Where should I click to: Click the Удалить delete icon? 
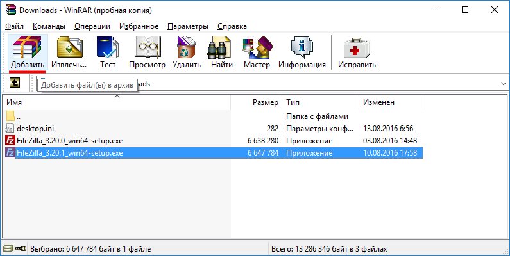[187, 47]
